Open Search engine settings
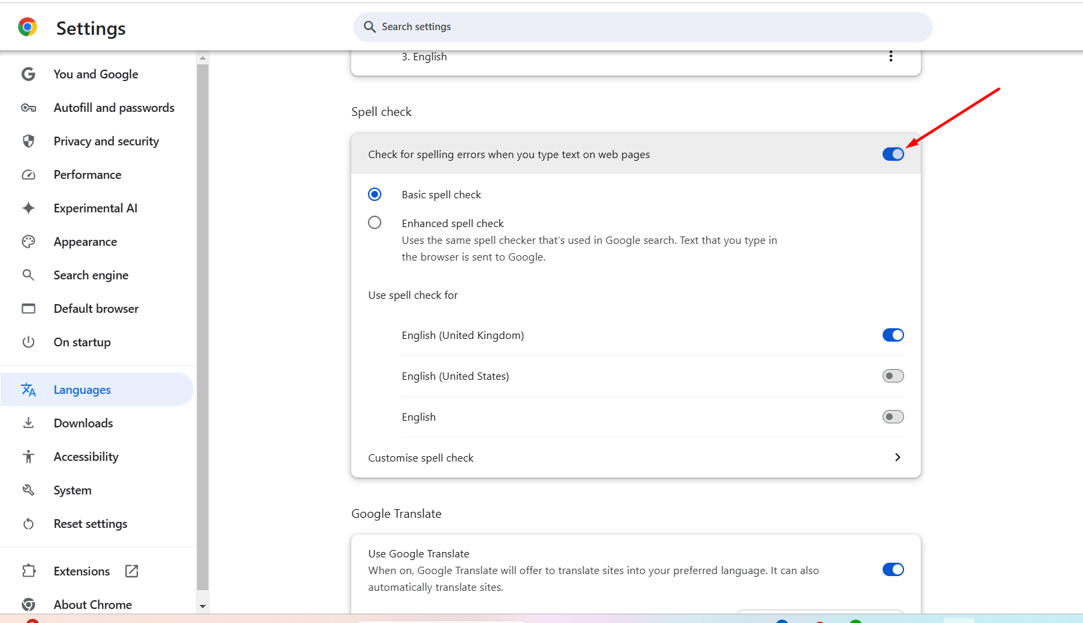 click(97, 275)
